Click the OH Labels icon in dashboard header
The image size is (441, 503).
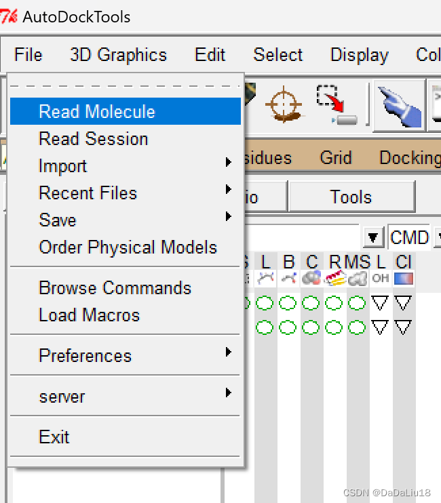point(381,278)
